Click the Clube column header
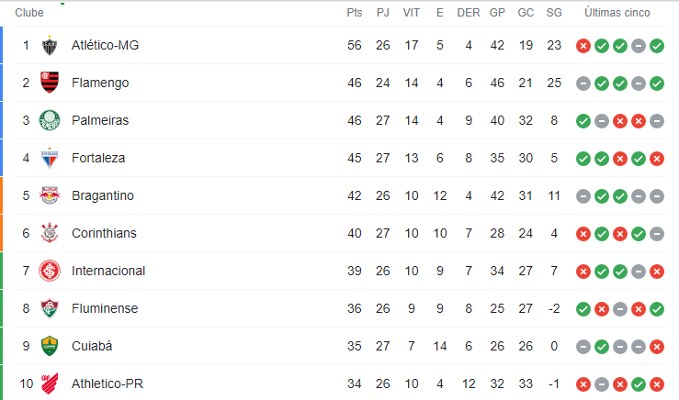Viewport: 679px width, 400px height. click(29, 13)
